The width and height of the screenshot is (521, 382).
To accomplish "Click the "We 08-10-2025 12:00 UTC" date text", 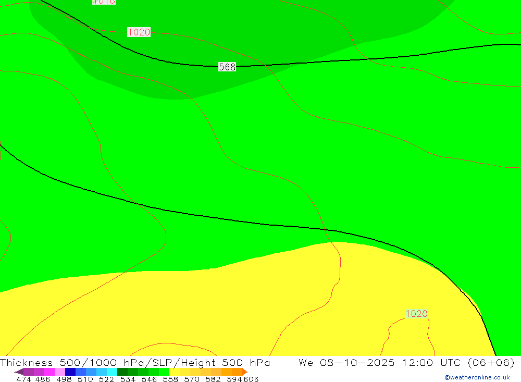I will [379, 362].
